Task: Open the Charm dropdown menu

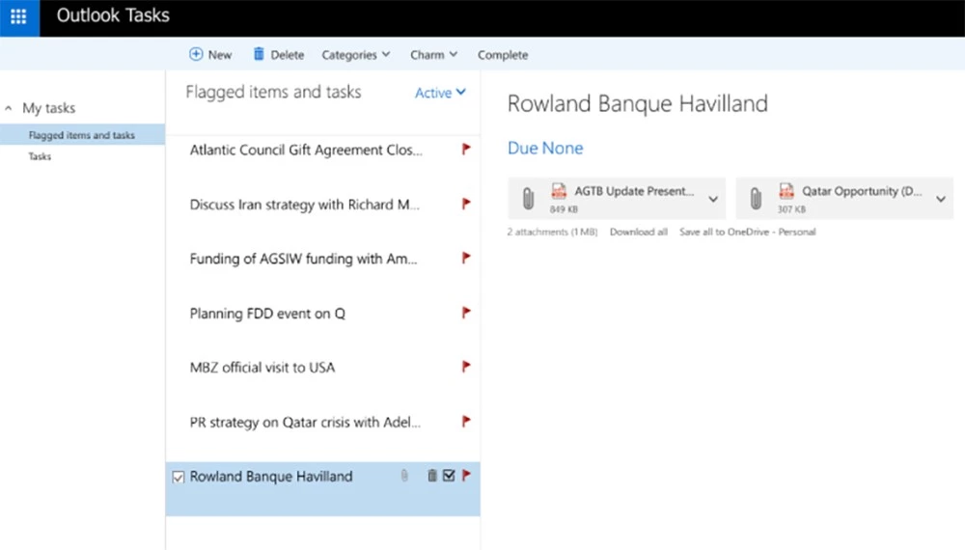Action: (x=433, y=55)
